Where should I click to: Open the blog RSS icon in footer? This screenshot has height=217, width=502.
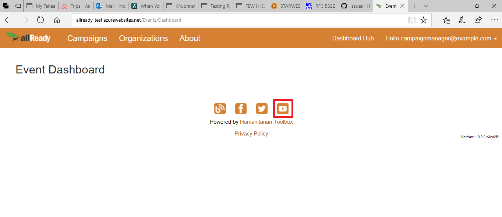point(220,108)
